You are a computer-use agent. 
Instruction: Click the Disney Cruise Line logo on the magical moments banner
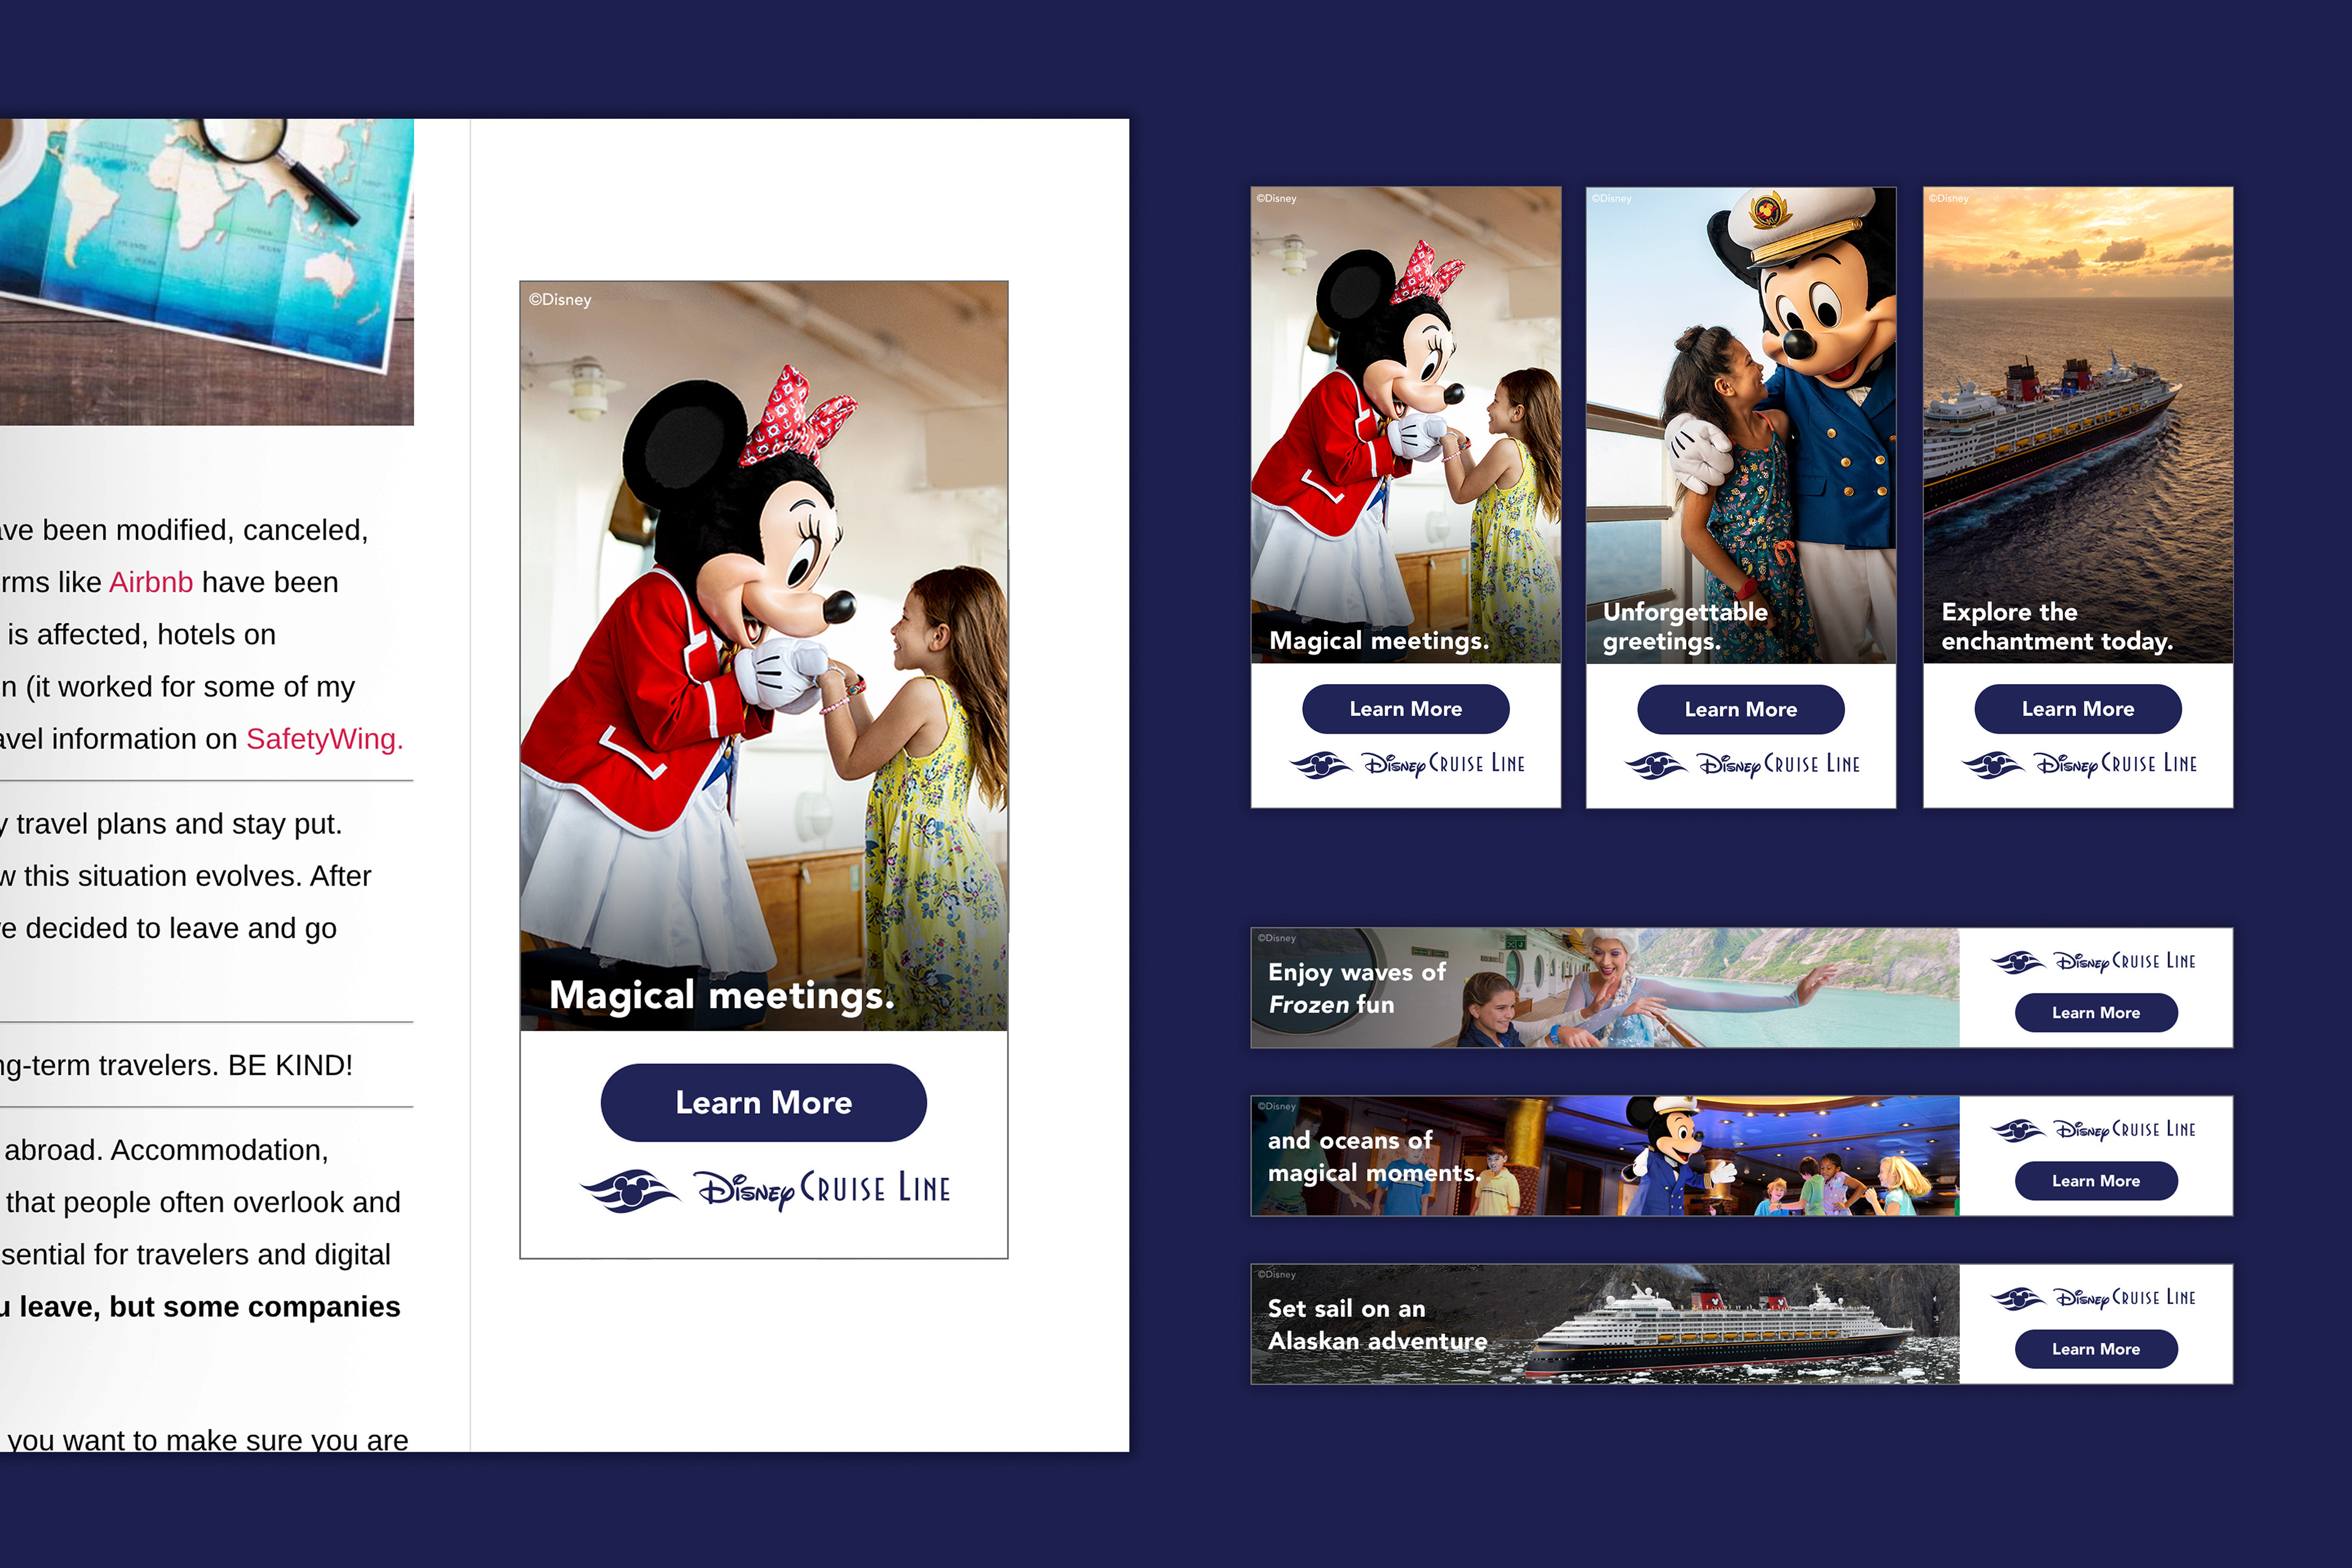[x=2094, y=1129]
